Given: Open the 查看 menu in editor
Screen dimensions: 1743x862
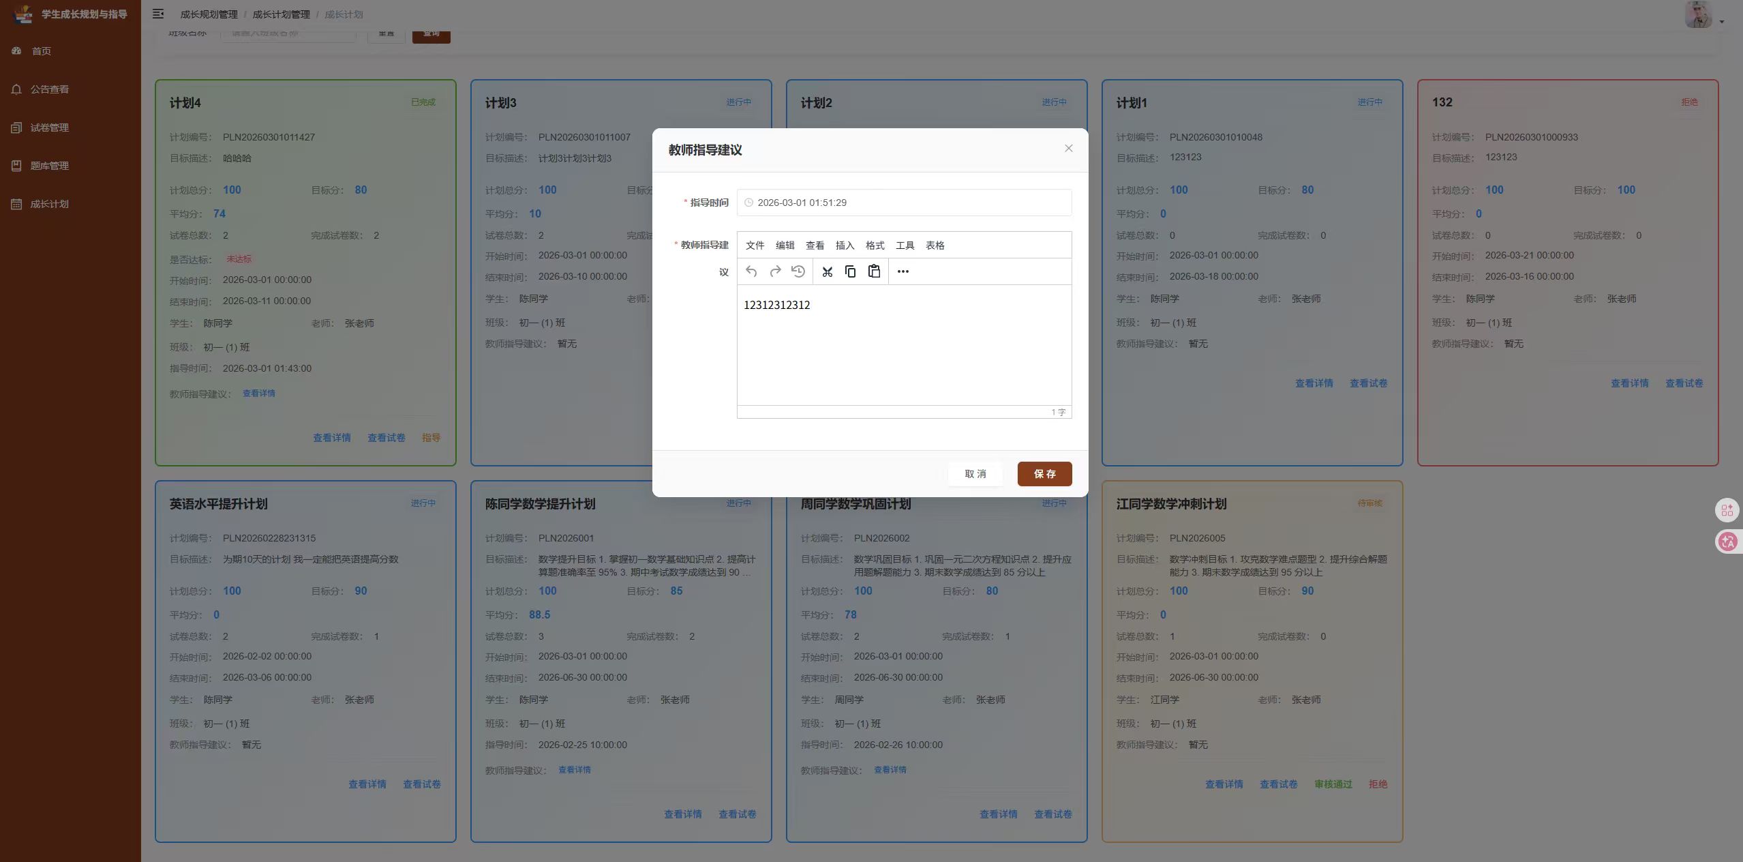Looking at the screenshot, I should click(x=815, y=246).
